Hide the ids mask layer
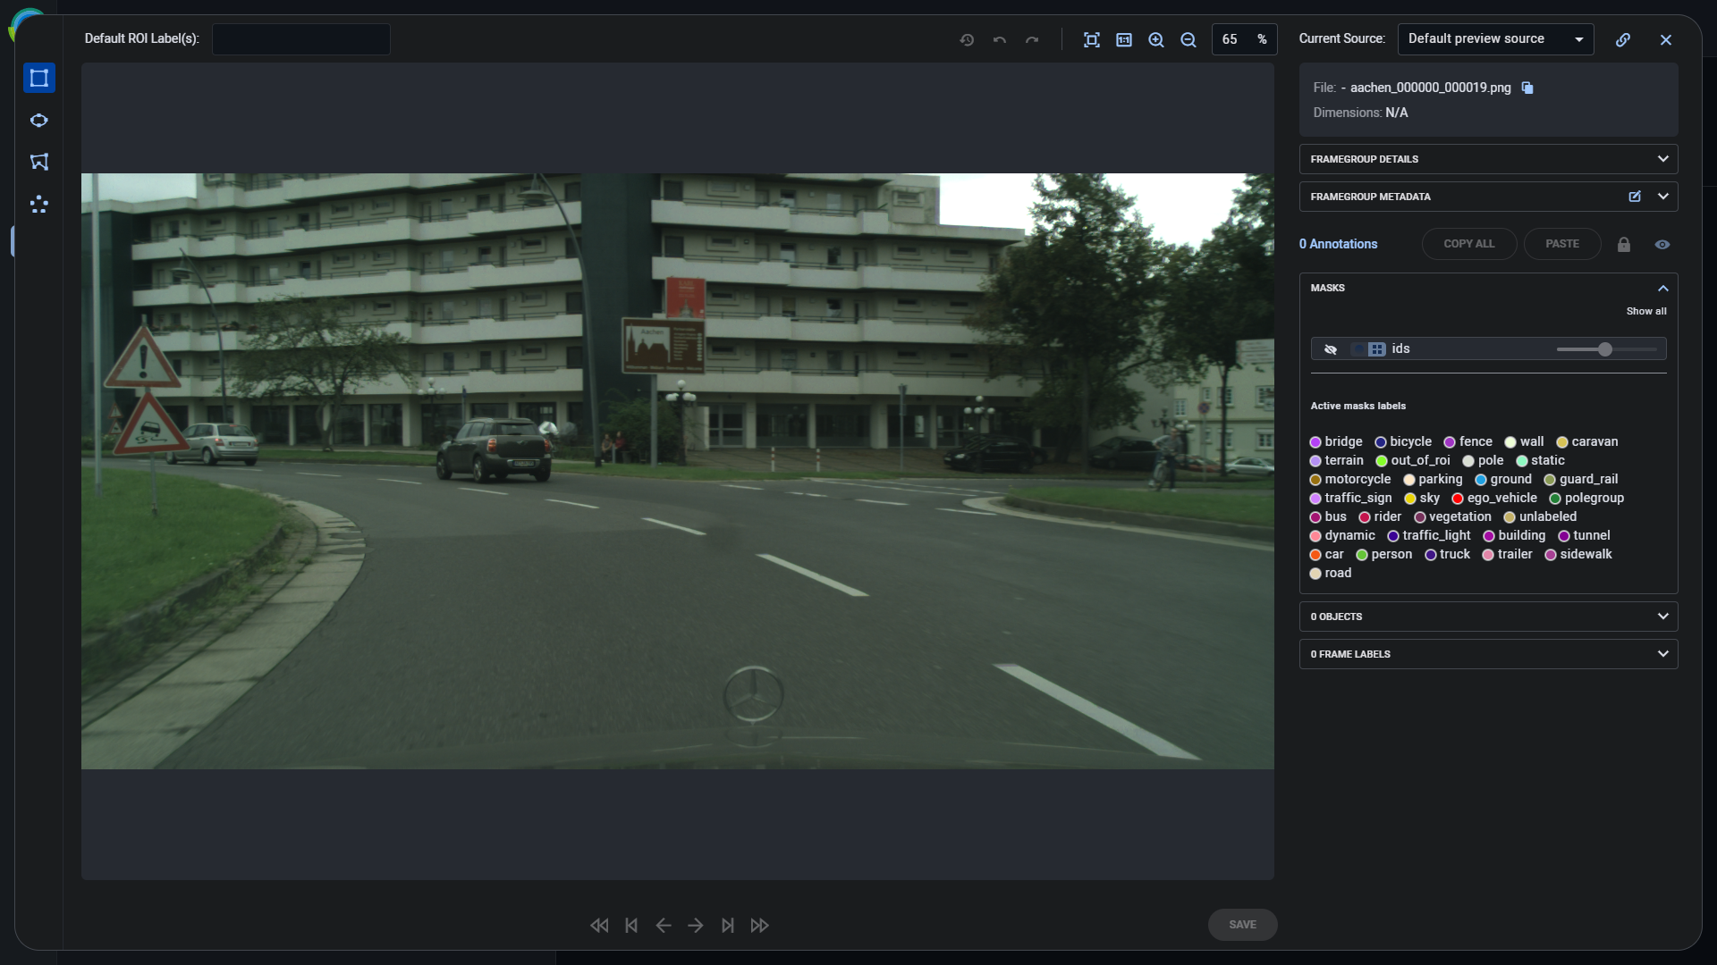This screenshot has width=1717, height=965. click(x=1331, y=348)
